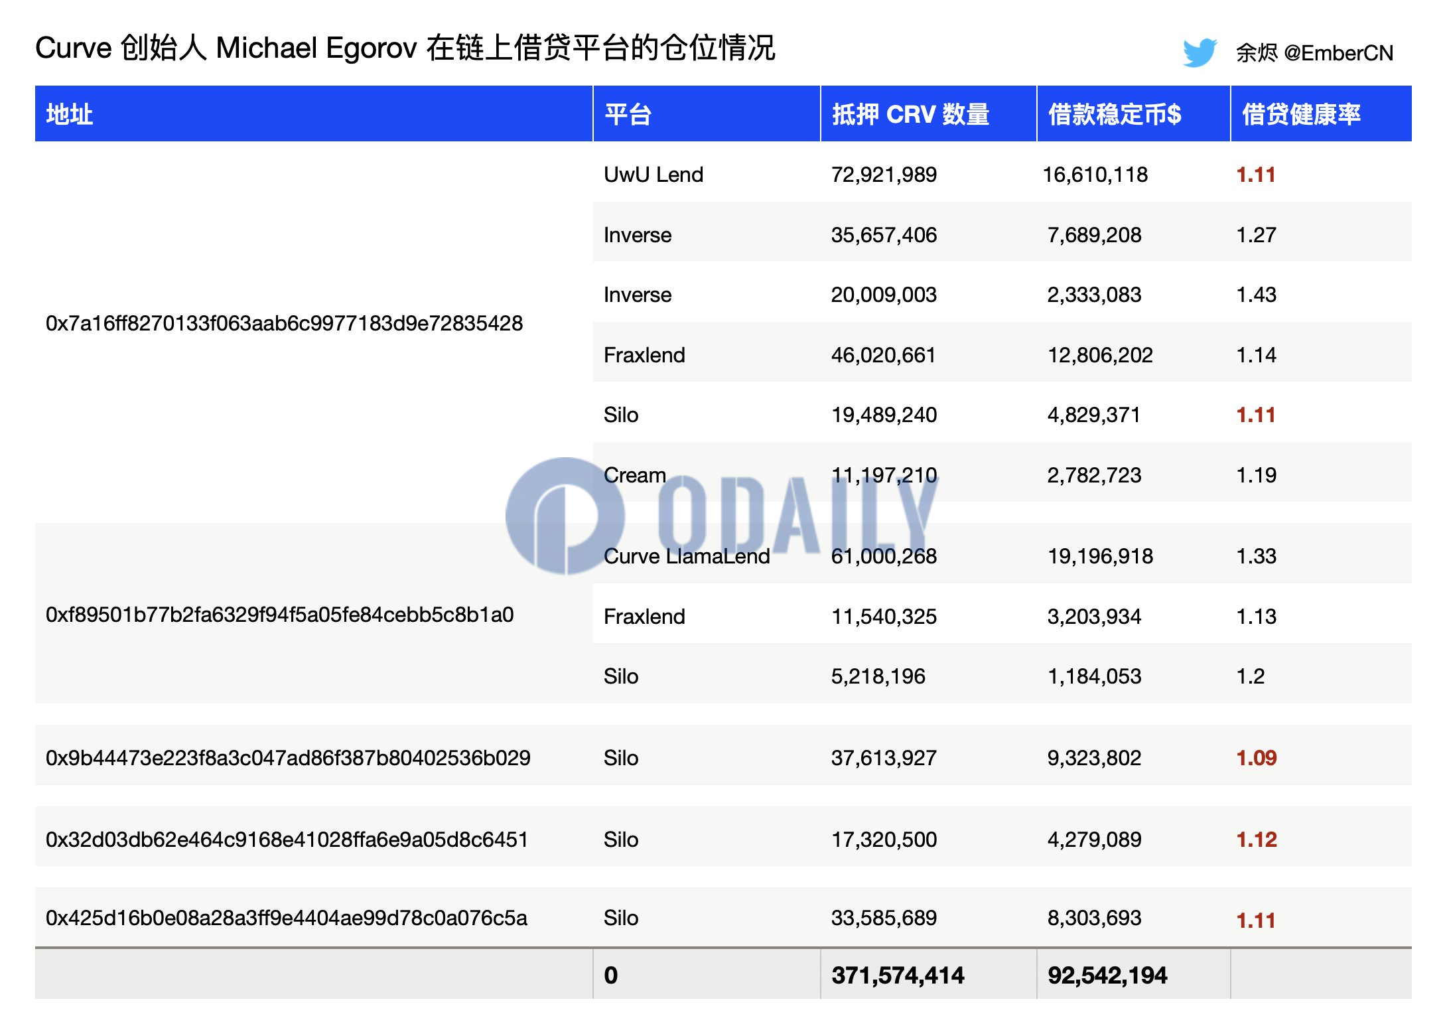1445x1034 pixels.
Task: Click the 1.14 health rate value
Action: pyautogui.click(x=1257, y=355)
